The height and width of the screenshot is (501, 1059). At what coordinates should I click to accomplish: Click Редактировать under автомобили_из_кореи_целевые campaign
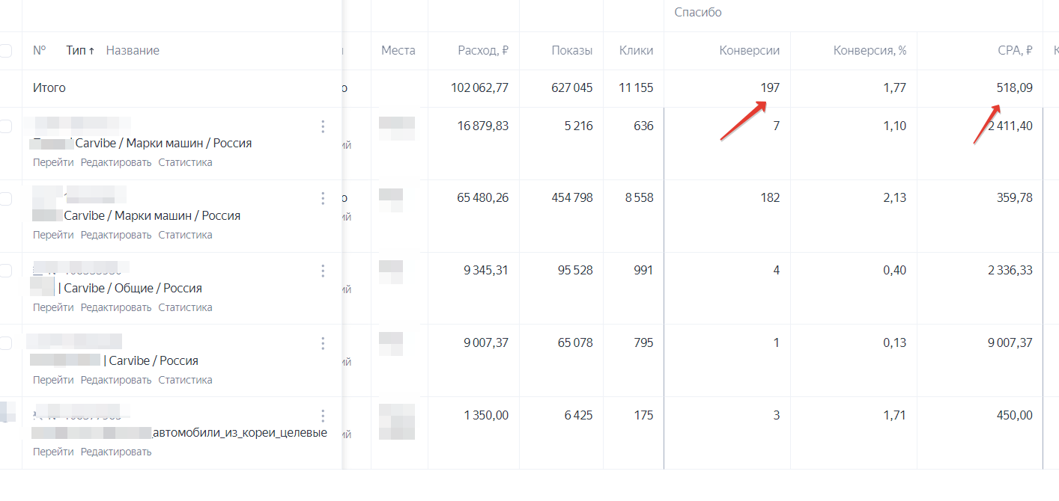click(x=116, y=452)
